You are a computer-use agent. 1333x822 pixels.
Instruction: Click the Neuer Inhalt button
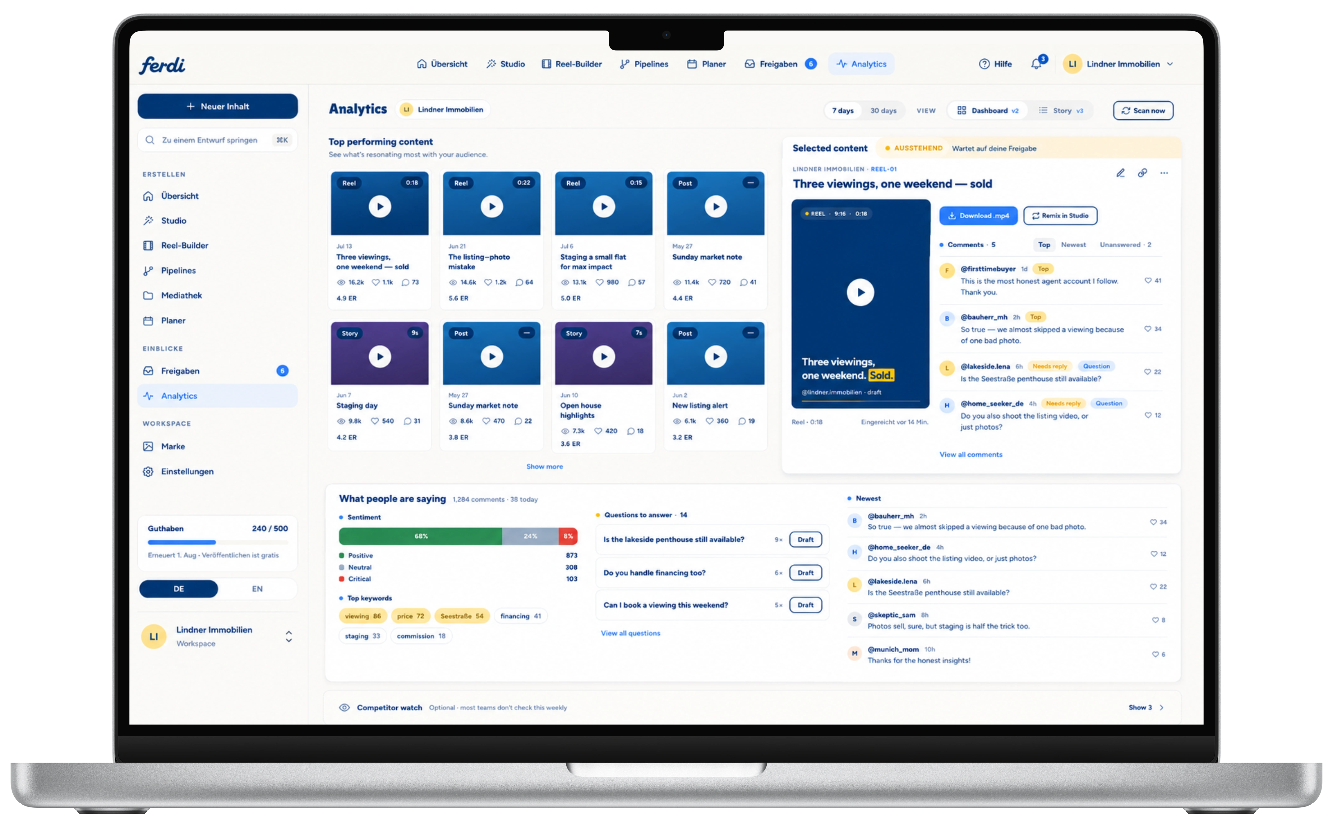click(218, 107)
